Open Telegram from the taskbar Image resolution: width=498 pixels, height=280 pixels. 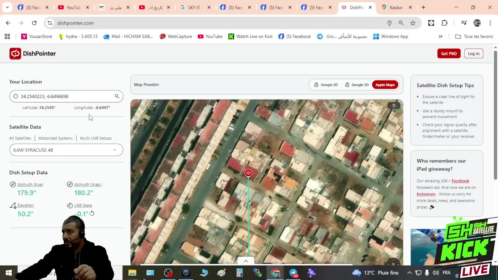click(293, 273)
